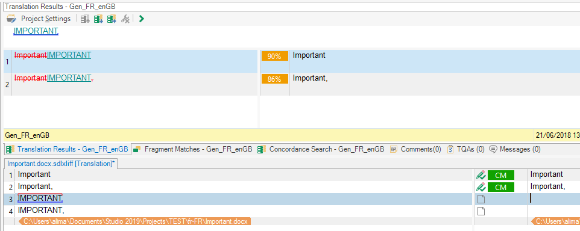Click the 86% match score badge
580x231 pixels.
coord(274,79)
